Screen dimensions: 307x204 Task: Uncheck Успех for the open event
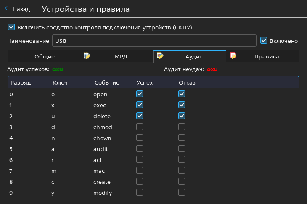140,94
